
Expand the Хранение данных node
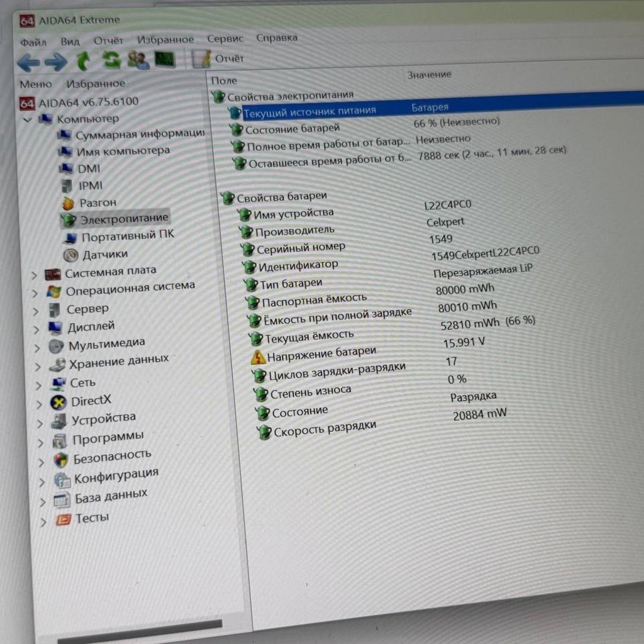pyautogui.click(x=38, y=367)
